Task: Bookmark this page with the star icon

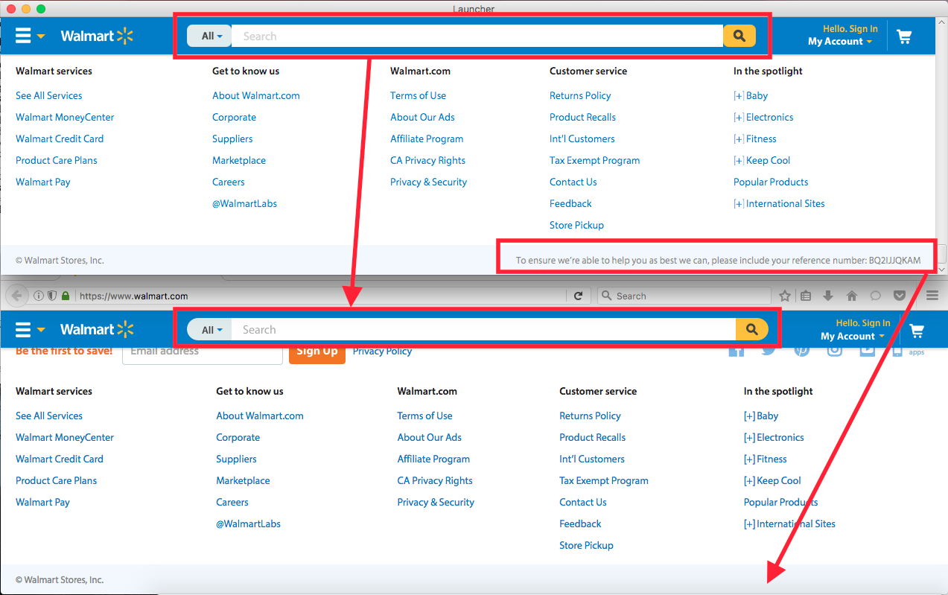Action: pos(785,296)
